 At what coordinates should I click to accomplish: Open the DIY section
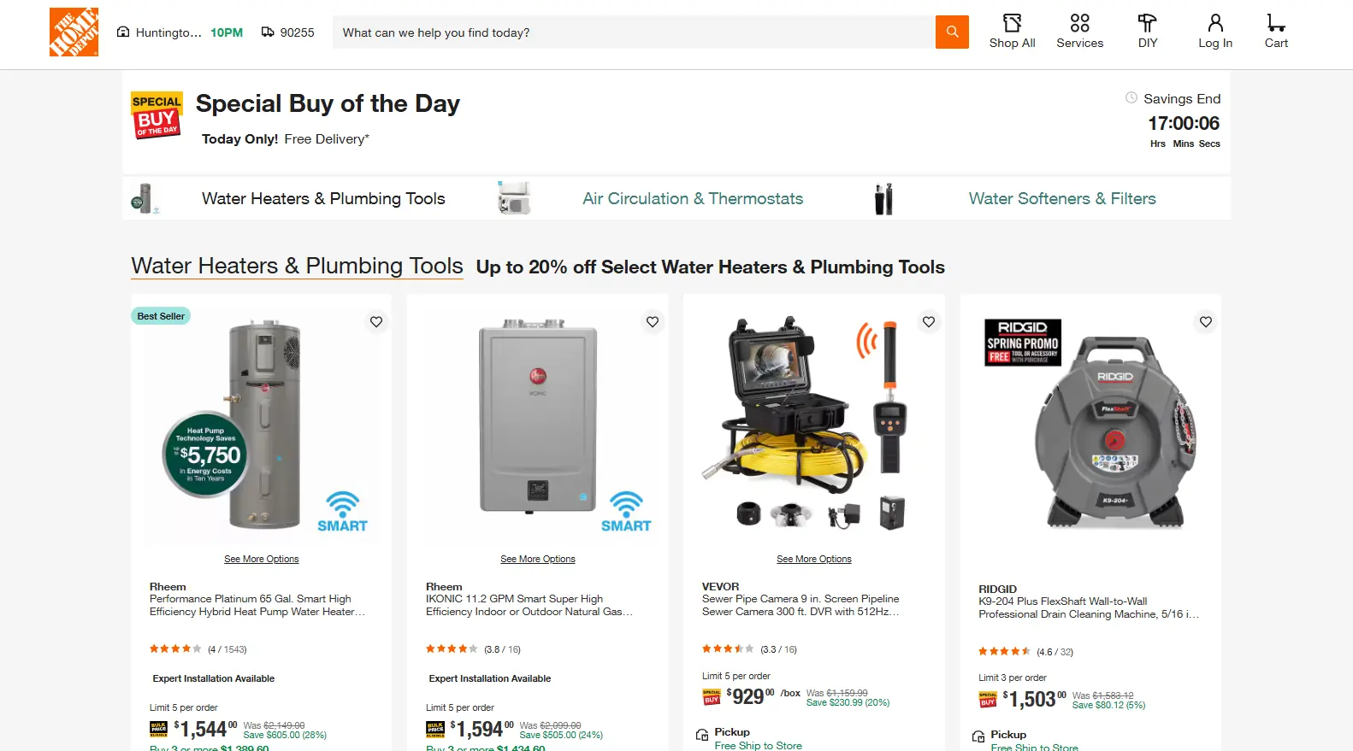[1147, 32]
